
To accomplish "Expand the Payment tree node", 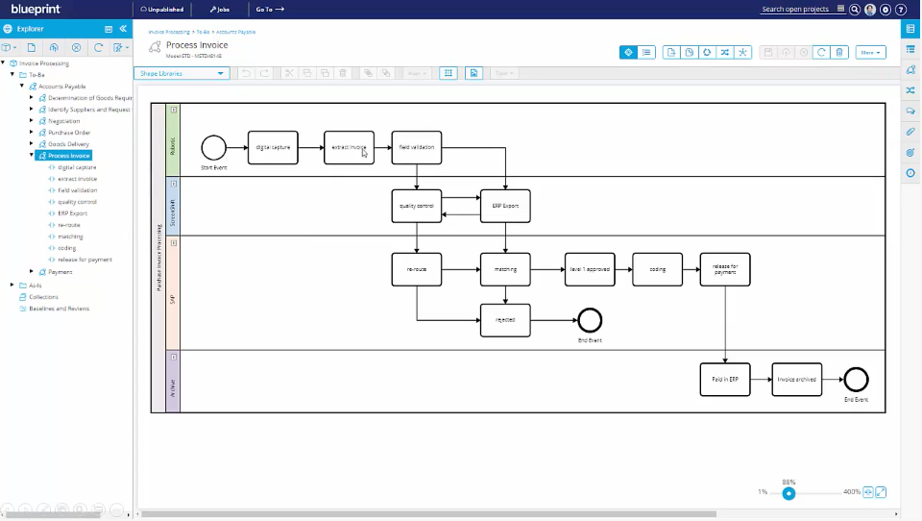I will click(32, 271).
